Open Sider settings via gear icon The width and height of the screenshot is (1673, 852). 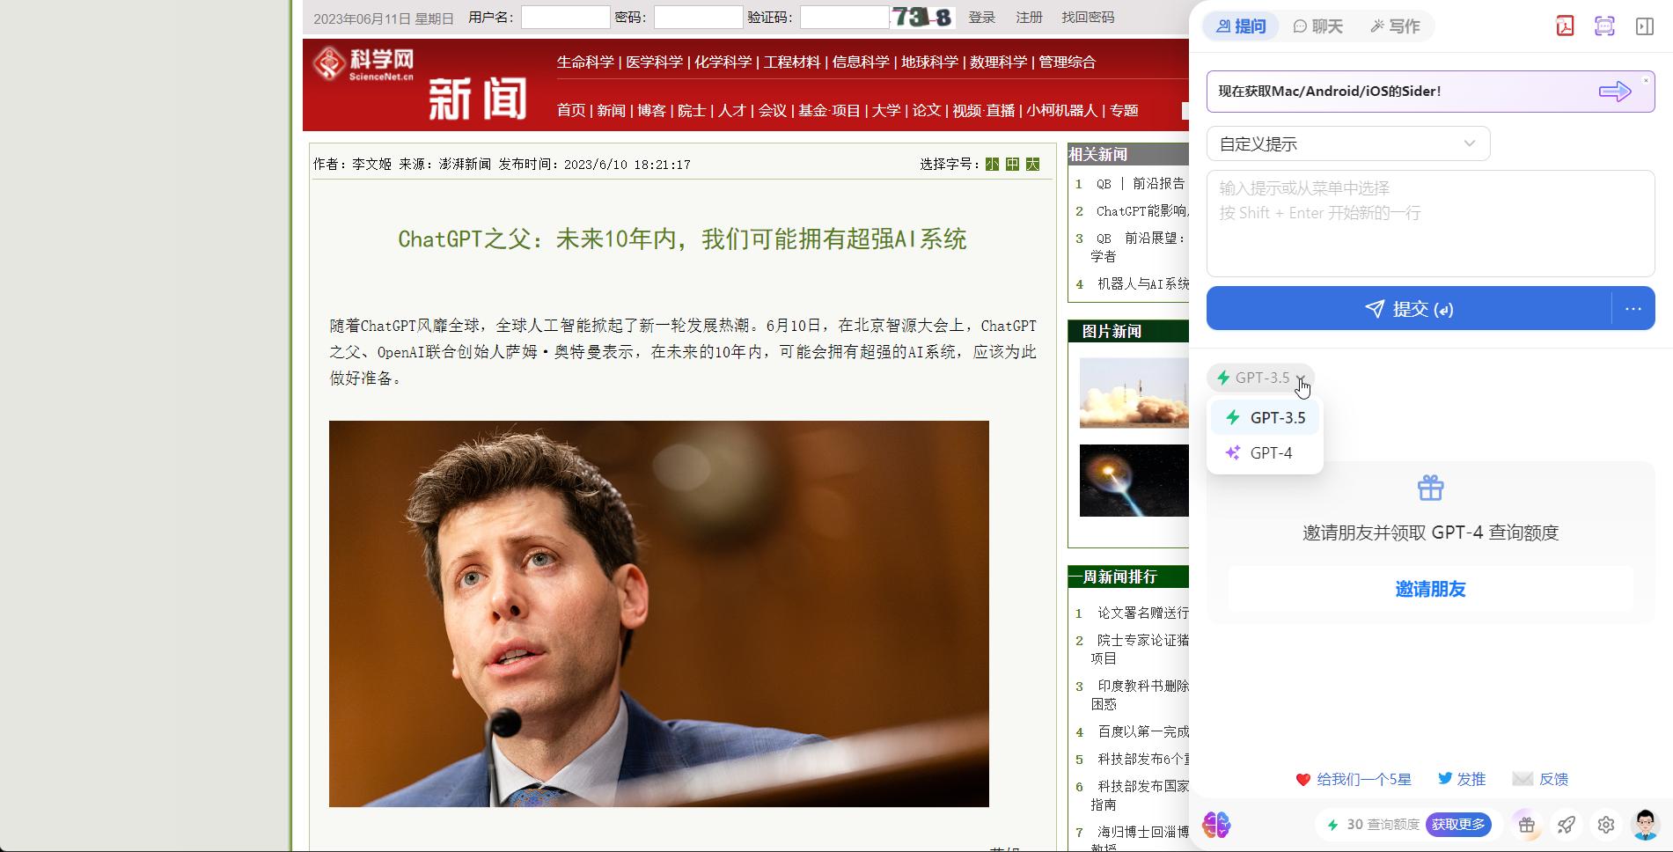coord(1607,826)
